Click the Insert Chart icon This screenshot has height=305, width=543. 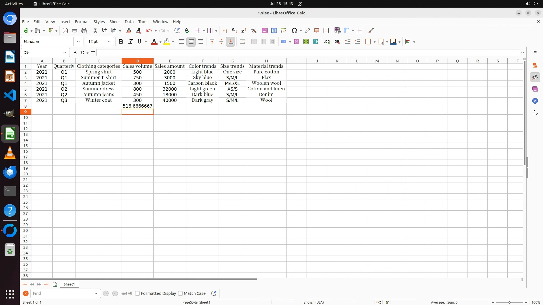click(274, 30)
